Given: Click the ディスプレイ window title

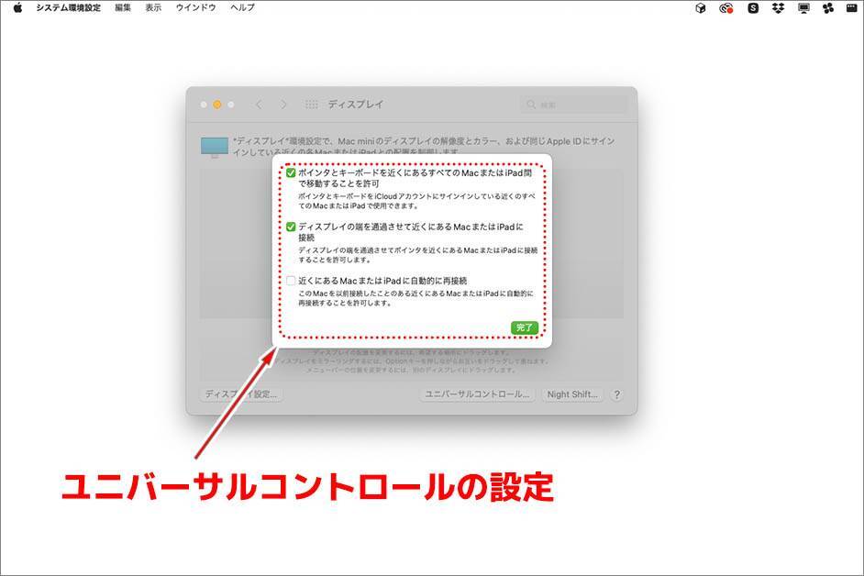Looking at the screenshot, I should [355, 105].
